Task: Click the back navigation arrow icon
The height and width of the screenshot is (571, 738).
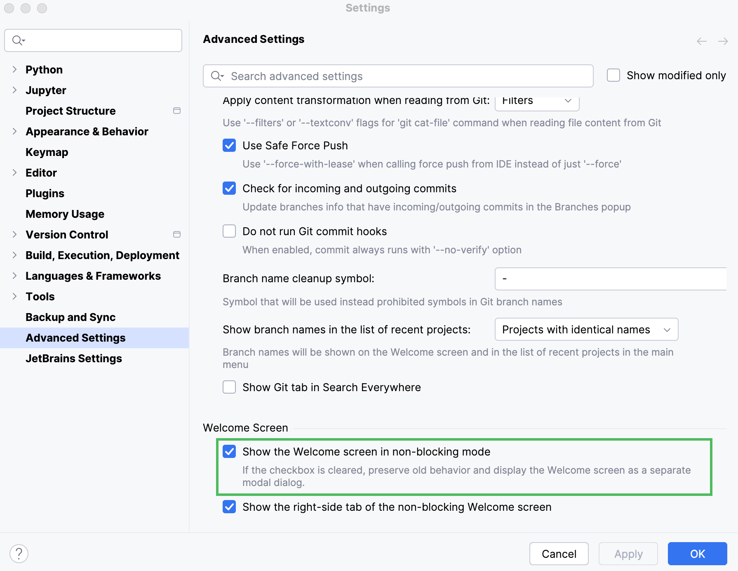Action: [x=702, y=41]
